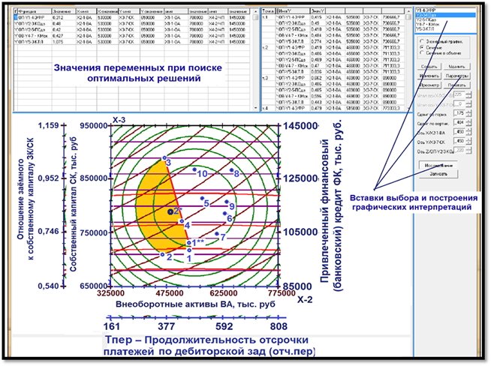
Task: Click value 1,075 in the left table
Action: 59,42
